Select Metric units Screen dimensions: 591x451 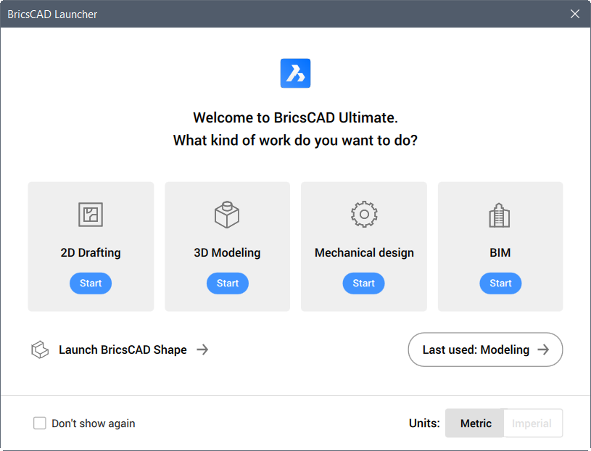[x=476, y=423]
